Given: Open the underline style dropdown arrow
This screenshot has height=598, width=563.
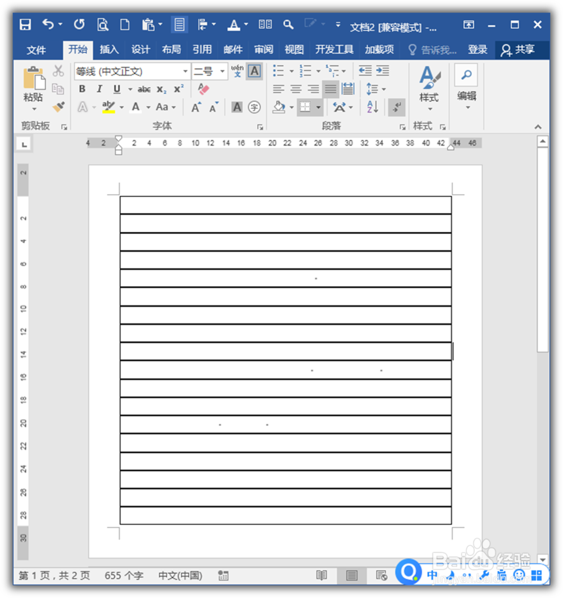Looking at the screenshot, I should [x=130, y=89].
